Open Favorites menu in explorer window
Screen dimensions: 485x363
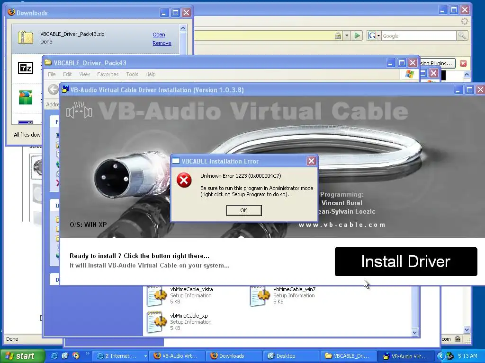[108, 74]
